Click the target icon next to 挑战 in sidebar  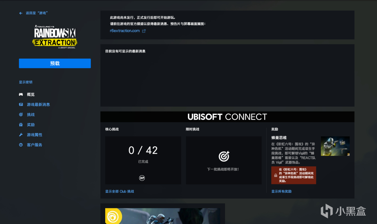pos(21,115)
